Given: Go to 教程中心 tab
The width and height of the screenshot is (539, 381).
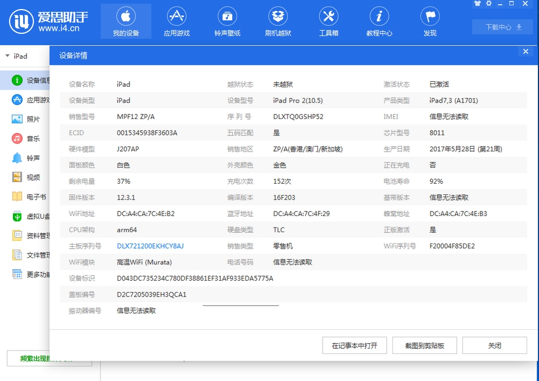Looking at the screenshot, I should (379, 21).
